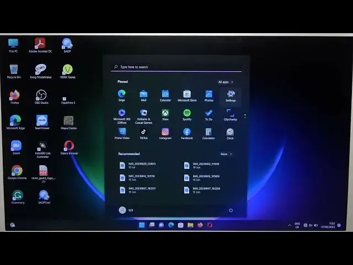Select the VEIKK Tablet desktop icon
Image resolution: width=353 pixels, height=265 pixels.
coord(67,71)
